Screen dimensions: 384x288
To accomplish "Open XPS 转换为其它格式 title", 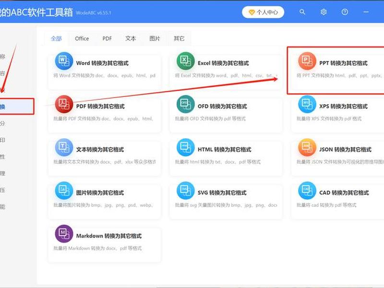I will 343,106.
